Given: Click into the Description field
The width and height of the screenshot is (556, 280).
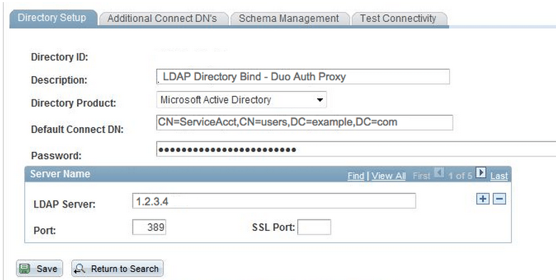Looking at the screenshot, I should tap(303, 77).
